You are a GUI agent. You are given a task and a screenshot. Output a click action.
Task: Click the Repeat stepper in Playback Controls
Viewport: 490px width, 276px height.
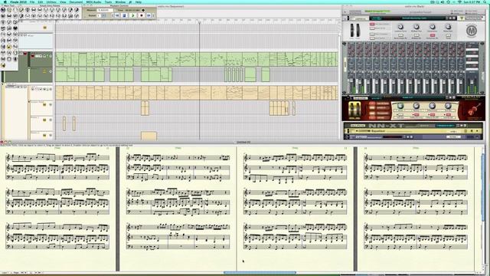[104, 15]
